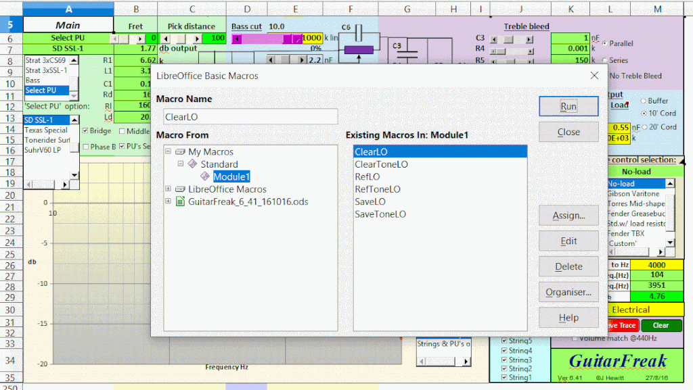This screenshot has height=390, width=693.
Task: Select the Series treble bleed radio
Action: click(x=604, y=60)
